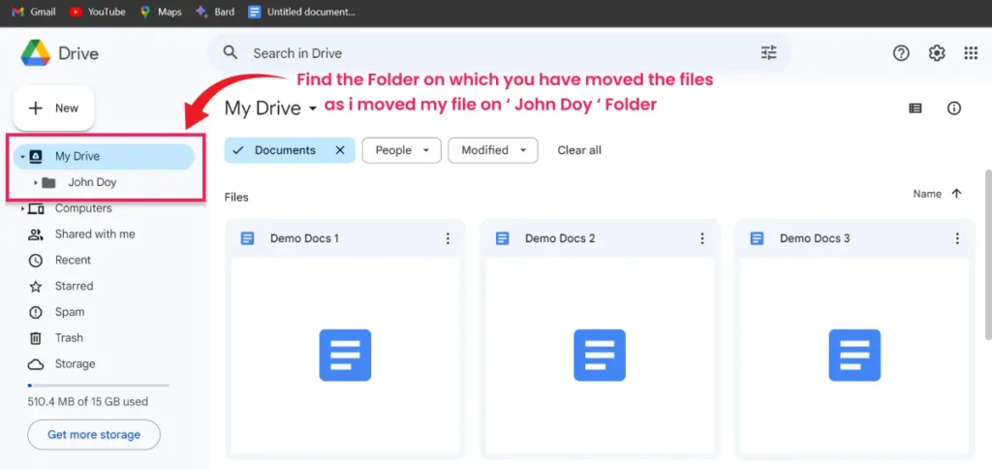Image resolution: width=992 pixels, height=469 pixels.
Task: Click Clear all filters link
Action: [x=579, y=150]
